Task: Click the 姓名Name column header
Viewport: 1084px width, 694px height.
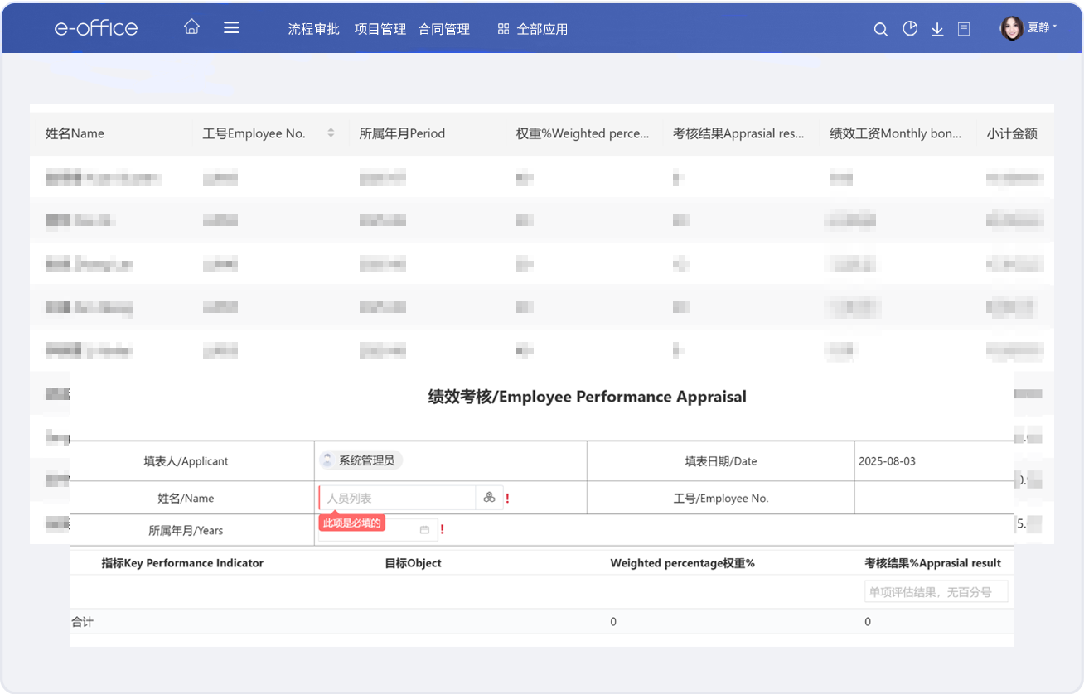Action: click(75, 133)
